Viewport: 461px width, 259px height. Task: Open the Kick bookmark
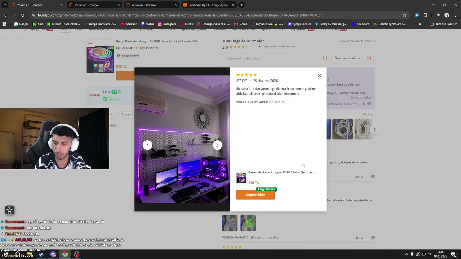pyautogui.click(x=37, y=24)
